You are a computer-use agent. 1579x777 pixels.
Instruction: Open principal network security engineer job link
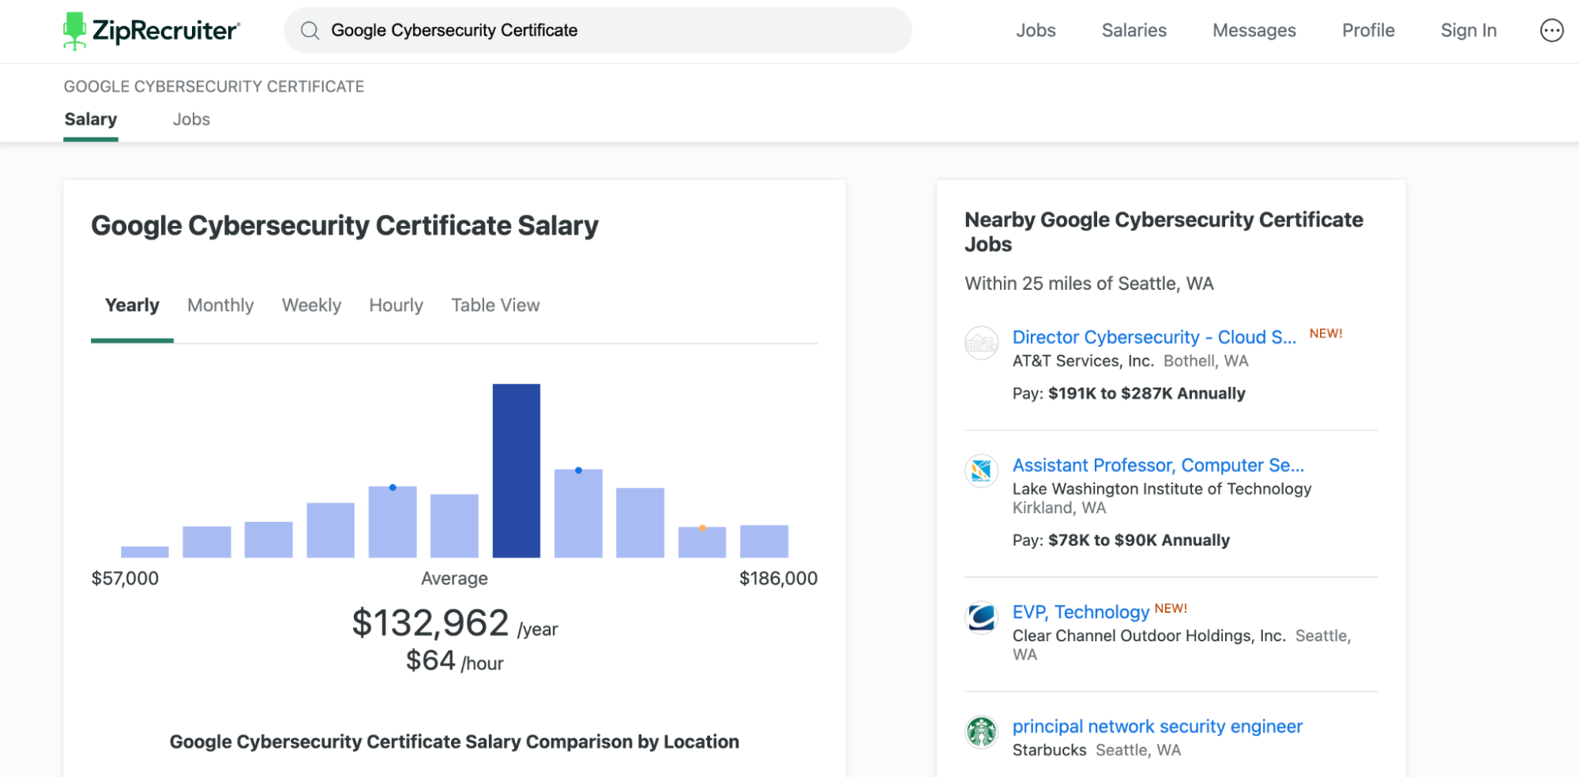pos(1157,726)
